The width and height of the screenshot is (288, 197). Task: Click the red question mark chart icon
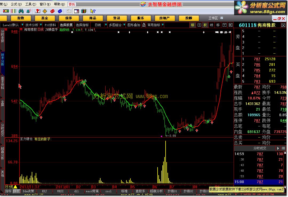38,11
